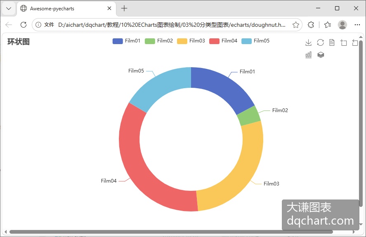This screenshot has height=237, width=366.
Task: Open the browser profile avatar
Action: pyautogui.click(x=342, y=25)
